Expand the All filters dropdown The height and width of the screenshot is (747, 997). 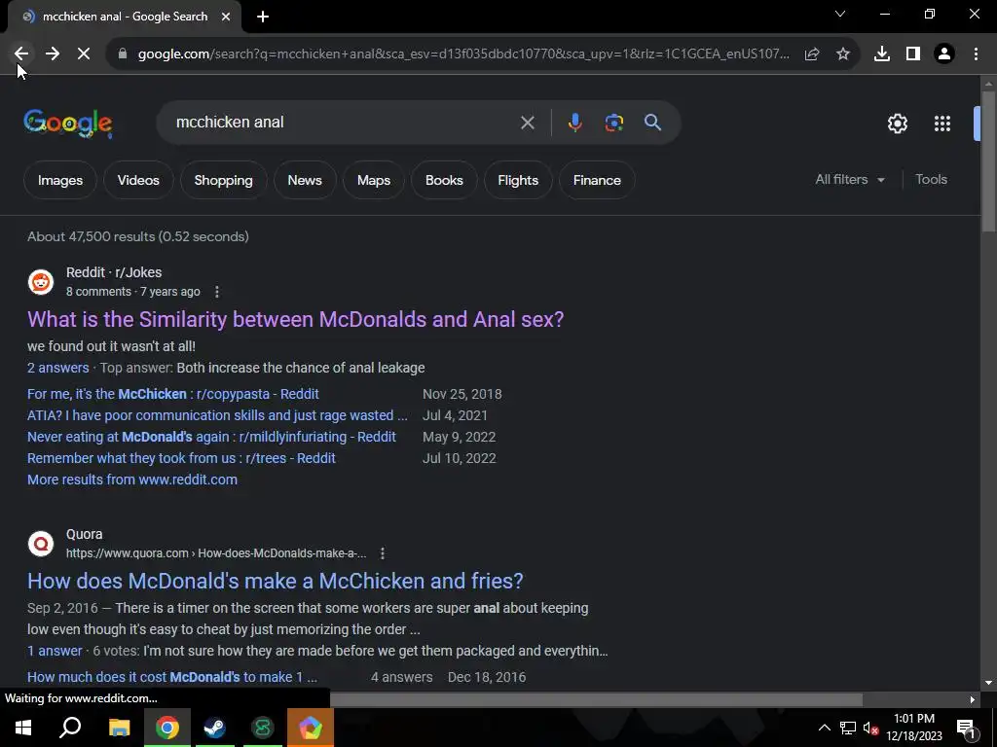pos(850,180)
